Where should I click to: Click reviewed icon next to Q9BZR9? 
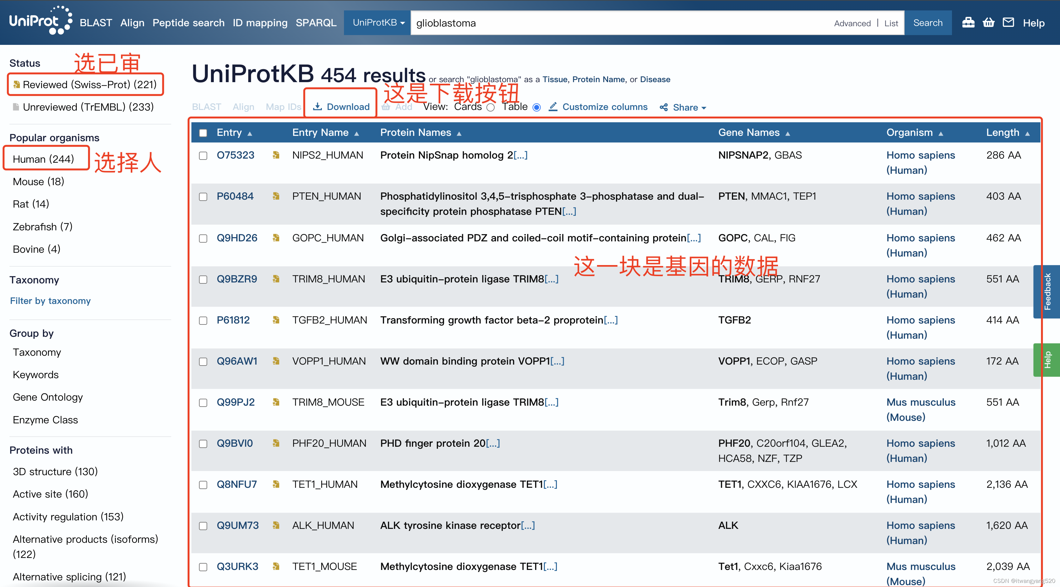276,279
